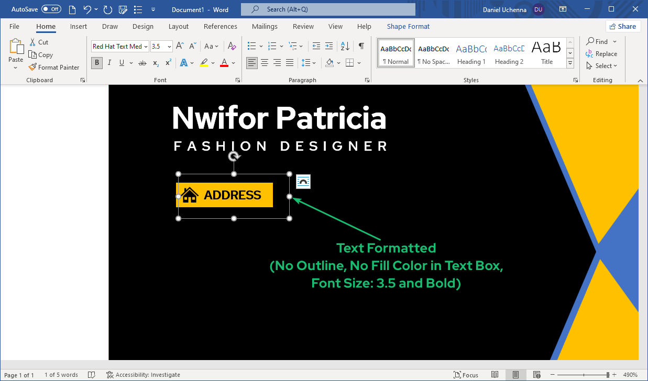Click the Show/Hide paragraph marks icon
This screenshot has width=648, height=381.
(x=361, y=46)
